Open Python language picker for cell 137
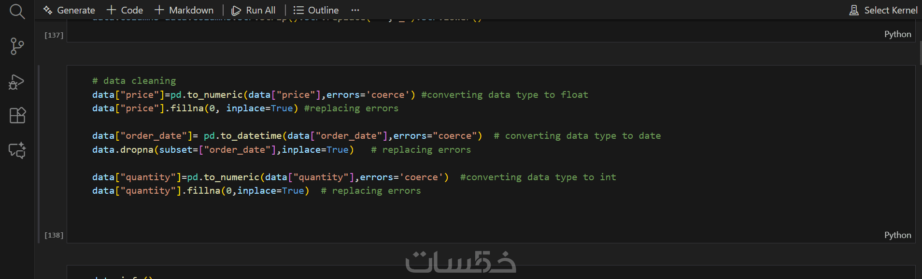Image resolution: width=922 pixels, height=279 pixels. pyautogui.click(x=897, y=34)
